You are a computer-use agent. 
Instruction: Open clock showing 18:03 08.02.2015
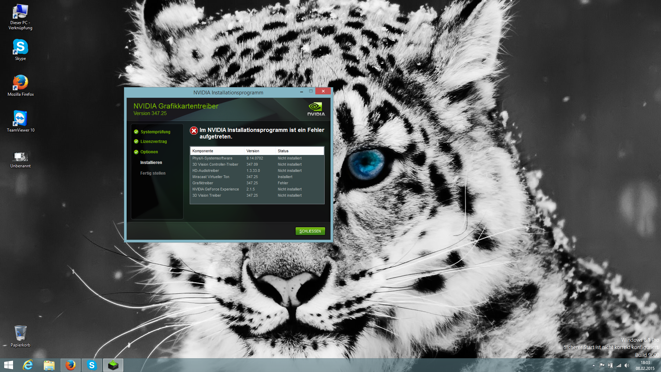click(645, 365)
